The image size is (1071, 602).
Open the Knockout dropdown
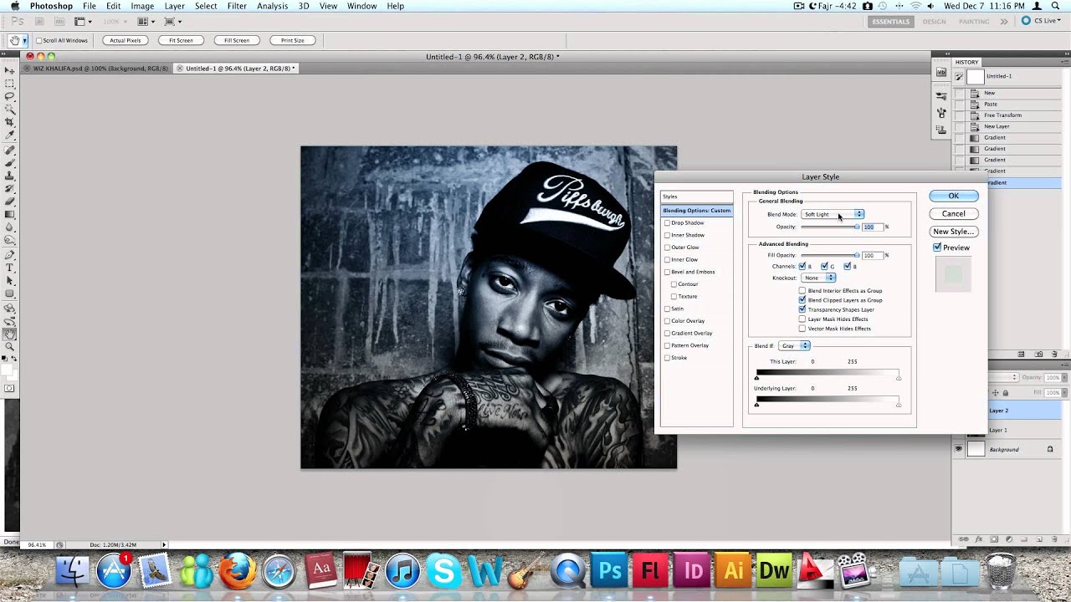point(818,278)
